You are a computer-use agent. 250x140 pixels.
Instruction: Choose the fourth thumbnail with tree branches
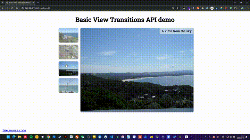tap(68, 85)
